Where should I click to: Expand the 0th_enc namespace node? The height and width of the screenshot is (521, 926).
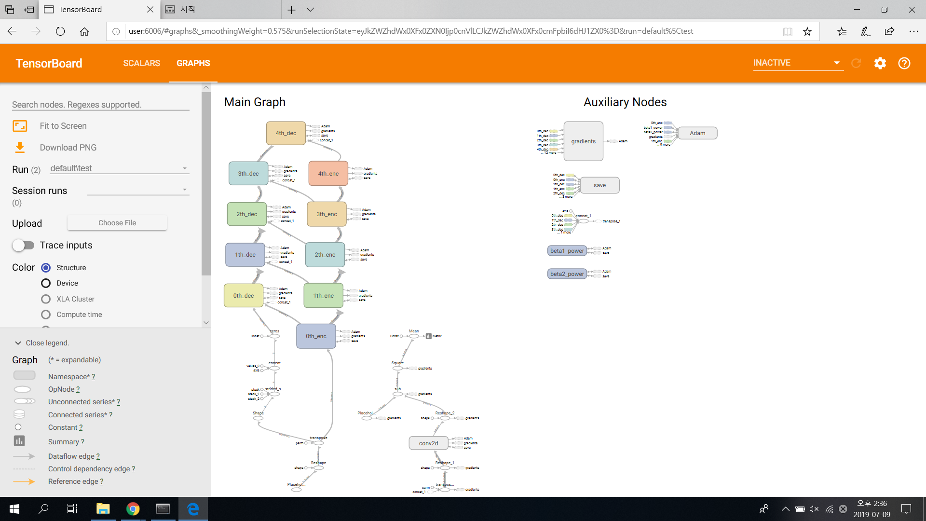pos(316,336)
